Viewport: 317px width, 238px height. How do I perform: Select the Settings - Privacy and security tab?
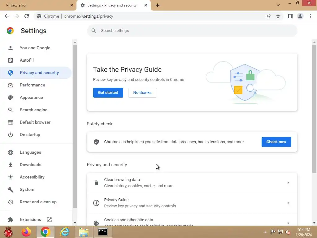[x=112, y=5]
